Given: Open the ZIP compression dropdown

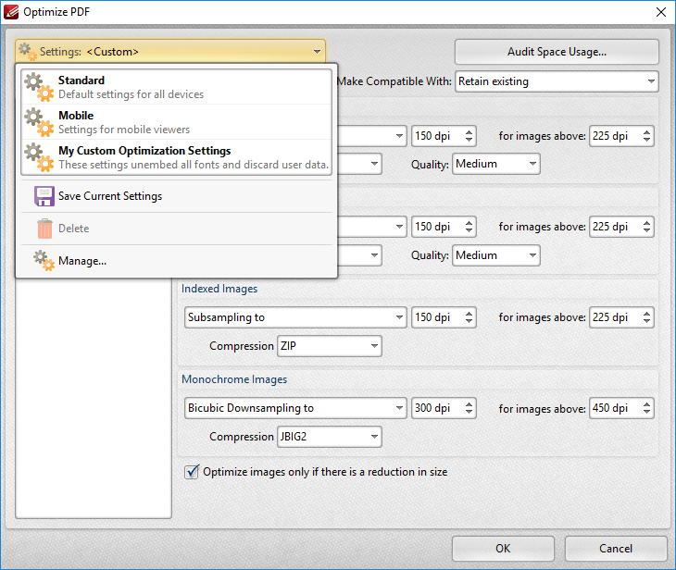Looking at the screenshot, I should pyautogui.click(x=330, y=346).
